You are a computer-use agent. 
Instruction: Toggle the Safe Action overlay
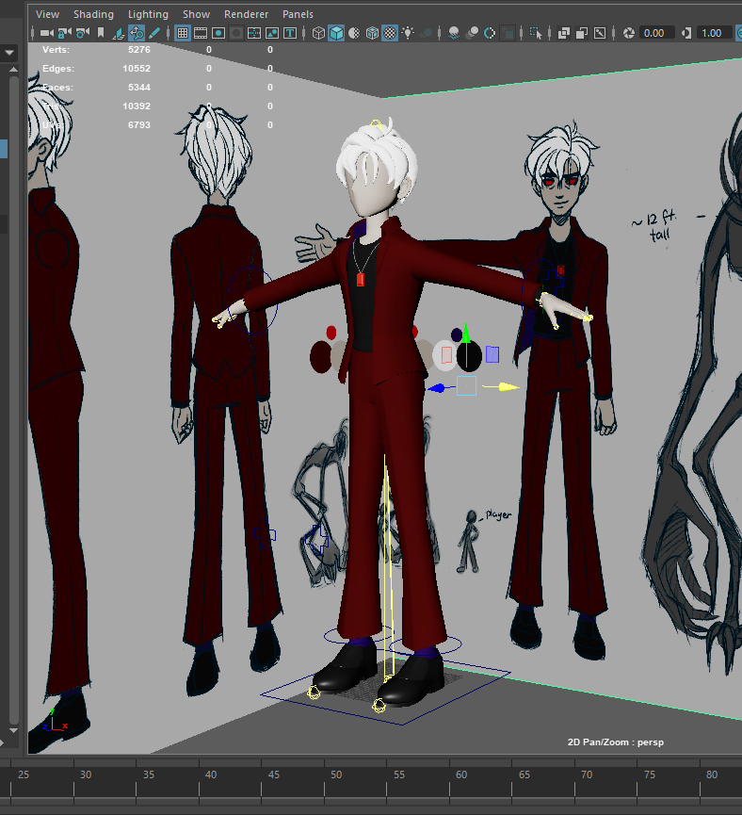(272, 33)
